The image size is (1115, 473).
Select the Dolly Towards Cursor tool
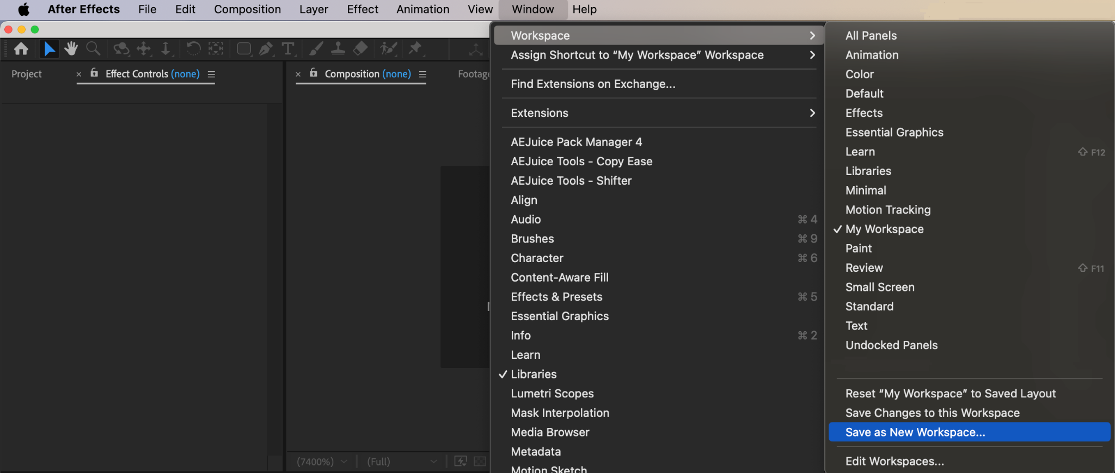tap(166, 49)
